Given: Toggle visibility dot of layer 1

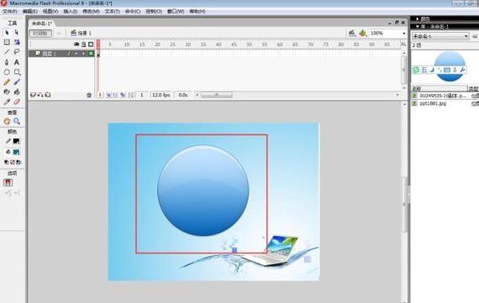Looking at the screenshot, I should (x=76, y=54).
